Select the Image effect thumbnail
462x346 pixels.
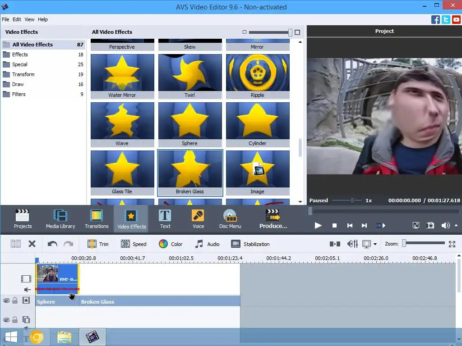258,173
